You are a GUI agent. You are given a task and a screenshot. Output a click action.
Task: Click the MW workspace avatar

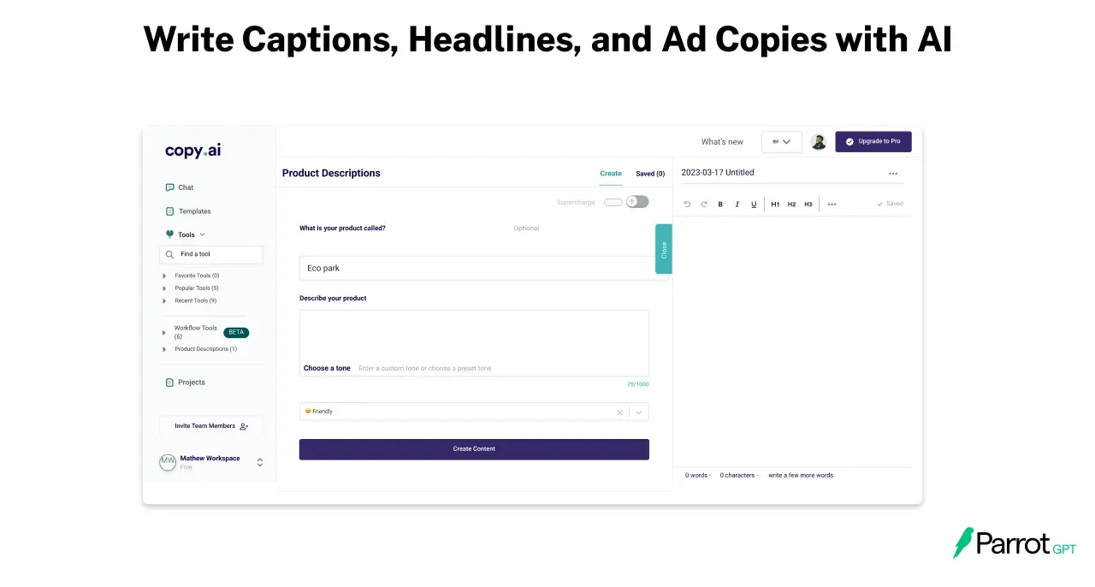click(168, 462)
